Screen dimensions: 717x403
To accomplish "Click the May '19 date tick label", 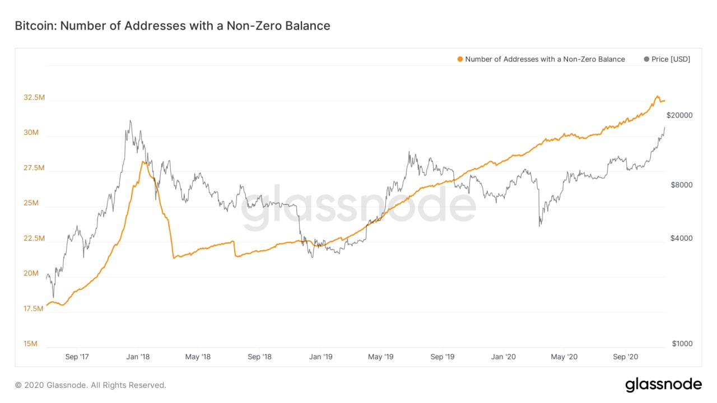I will pyautogui.click(x=381, y=357).
